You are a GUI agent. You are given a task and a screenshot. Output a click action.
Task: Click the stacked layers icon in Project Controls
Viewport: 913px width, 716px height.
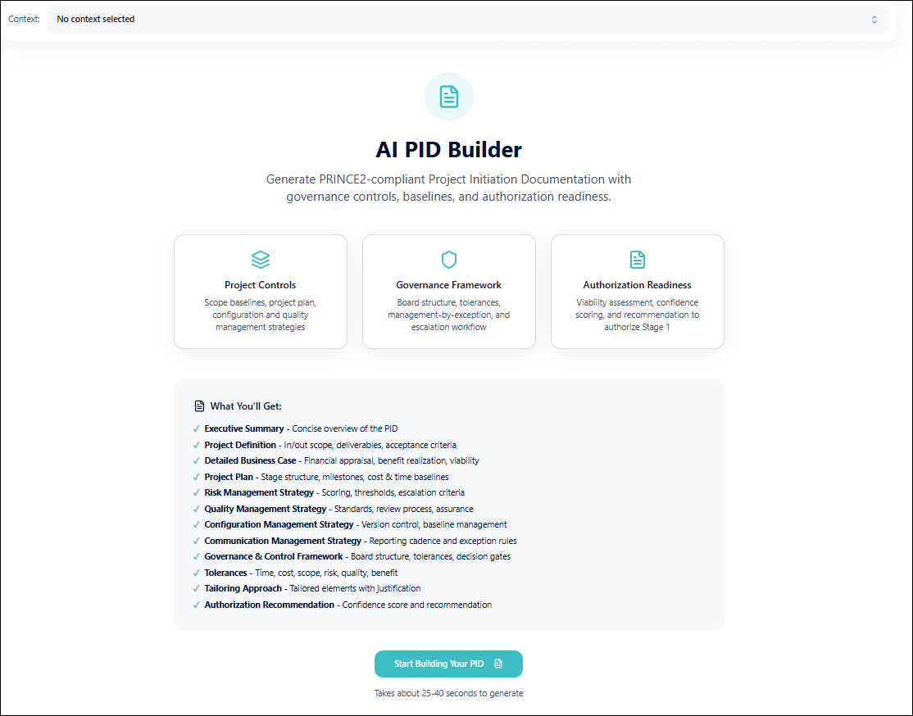click(261, 260)
